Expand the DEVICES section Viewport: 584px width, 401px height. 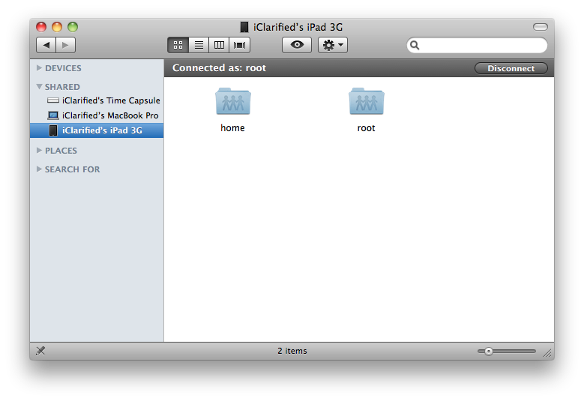39,67
